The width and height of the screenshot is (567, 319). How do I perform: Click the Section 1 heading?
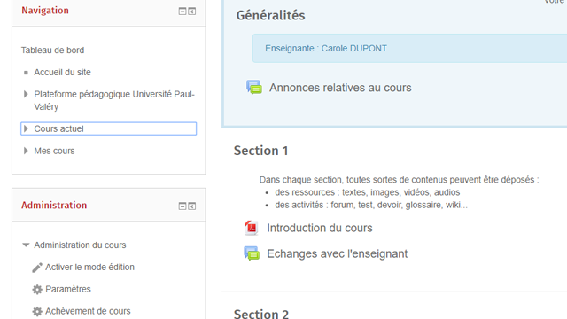point(260,151)
